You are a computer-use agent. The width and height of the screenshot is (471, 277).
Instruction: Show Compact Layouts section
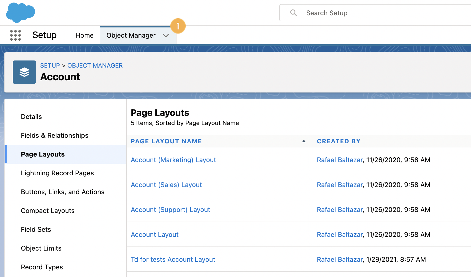pyautogui.click(x=48, y=211)
